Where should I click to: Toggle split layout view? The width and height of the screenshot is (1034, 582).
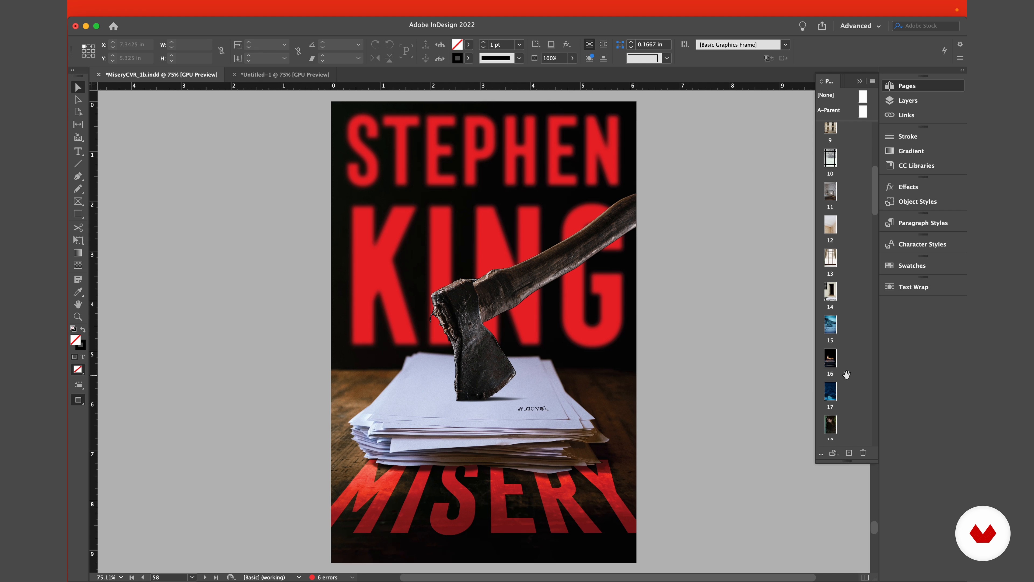click(865, 578)
